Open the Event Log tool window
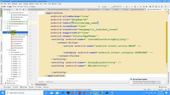Screen dimensions: 170x95 click(x=163, y=87)
